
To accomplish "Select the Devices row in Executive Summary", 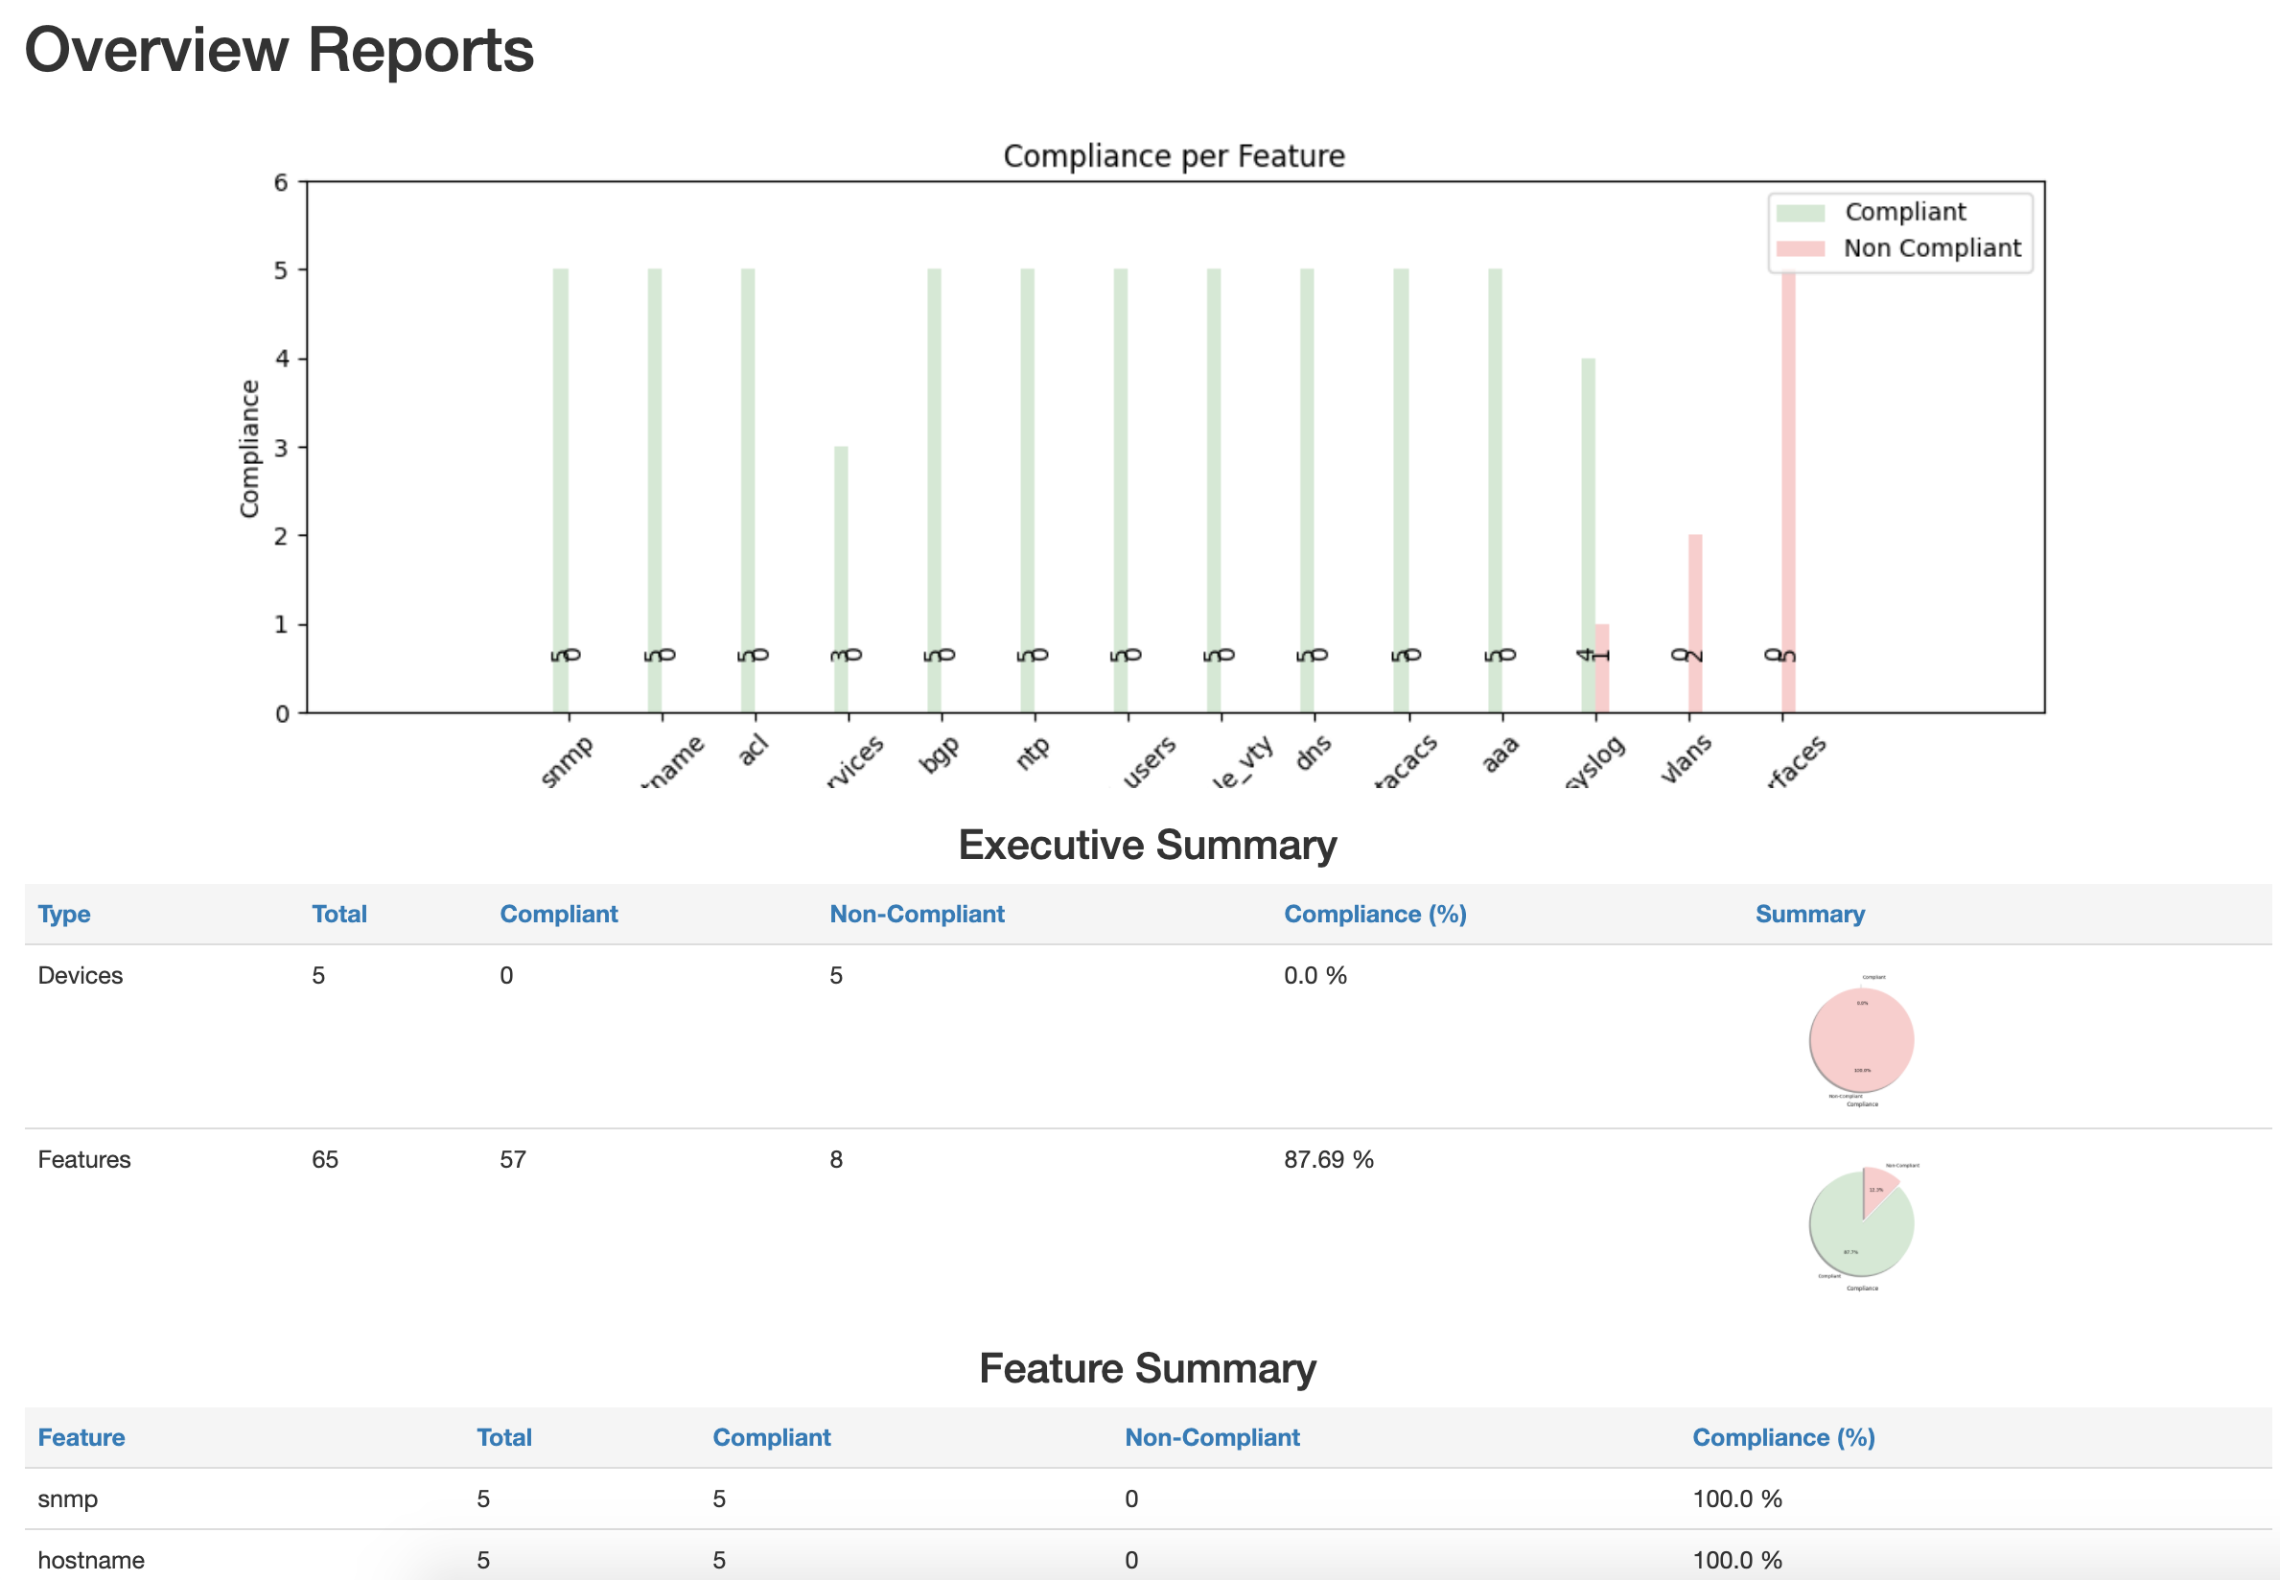I will 80,975.
